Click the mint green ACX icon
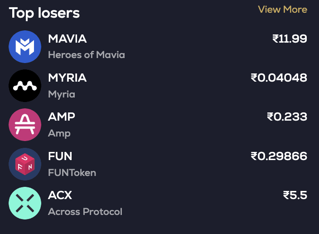The height and width of the screenshot is (234, 319). pos(25,203)
